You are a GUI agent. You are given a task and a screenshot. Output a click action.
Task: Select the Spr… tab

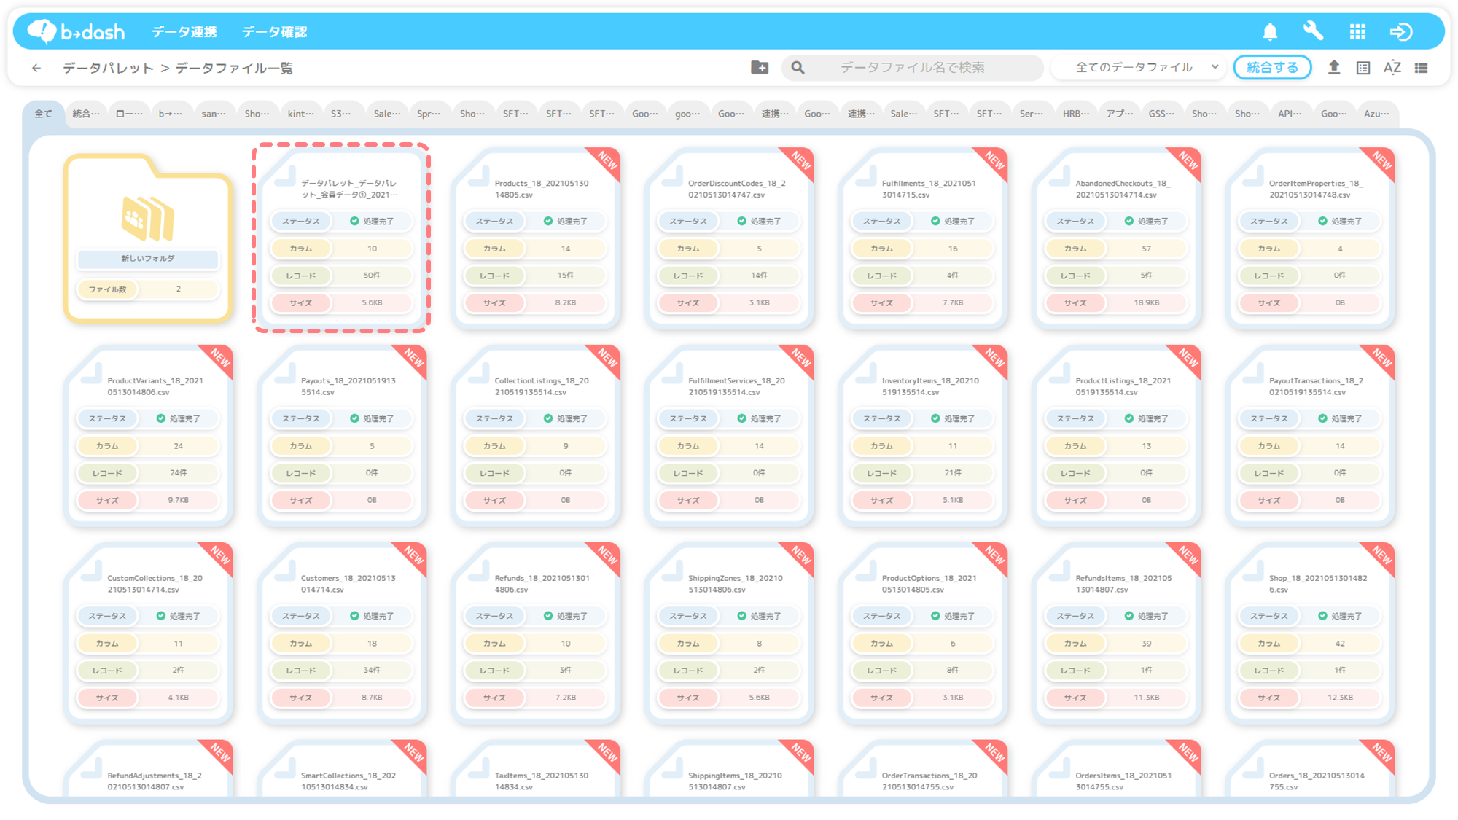[x=429, y=113]
